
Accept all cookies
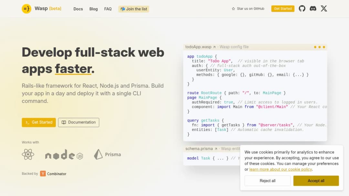pos(316,181)
